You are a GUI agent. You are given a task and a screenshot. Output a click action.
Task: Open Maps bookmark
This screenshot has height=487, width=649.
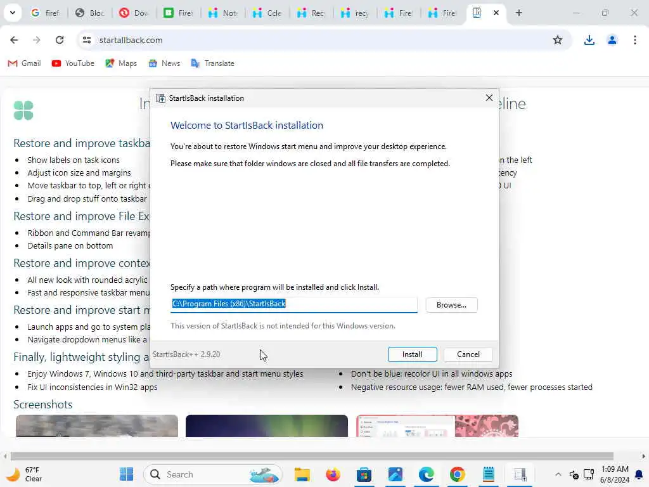pos(121,63)
